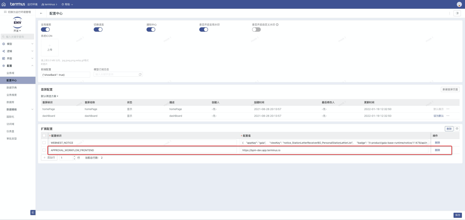Enable 是否开启自定义水印 switch
The height and width of the screenshot is (220, 465).
256,29
